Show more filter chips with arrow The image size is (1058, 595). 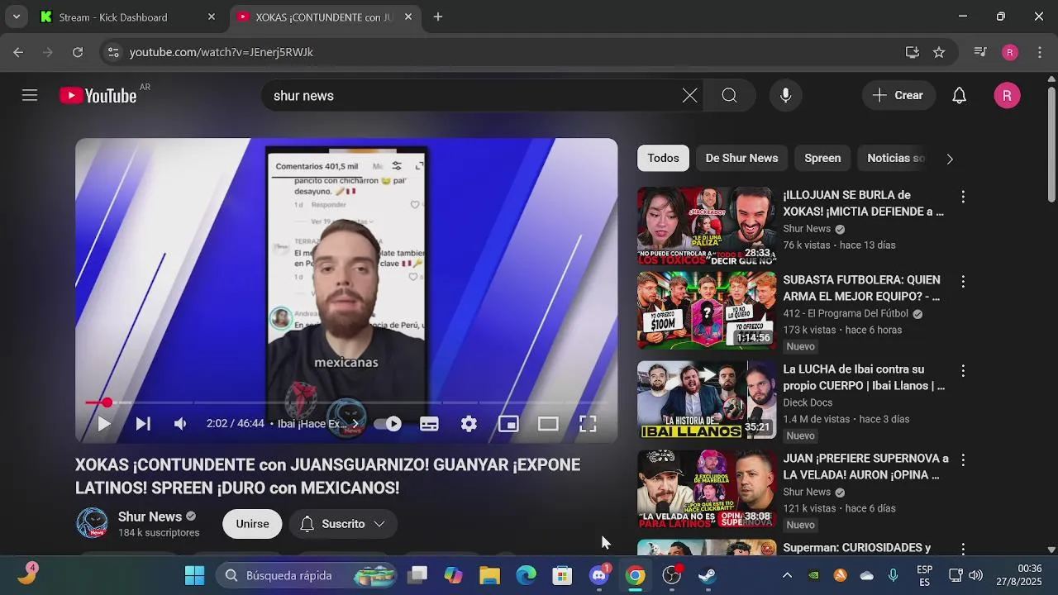click(x=950, y=159)
